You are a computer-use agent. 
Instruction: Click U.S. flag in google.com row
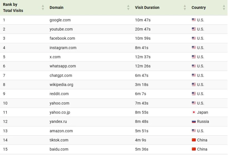[194, 20]
